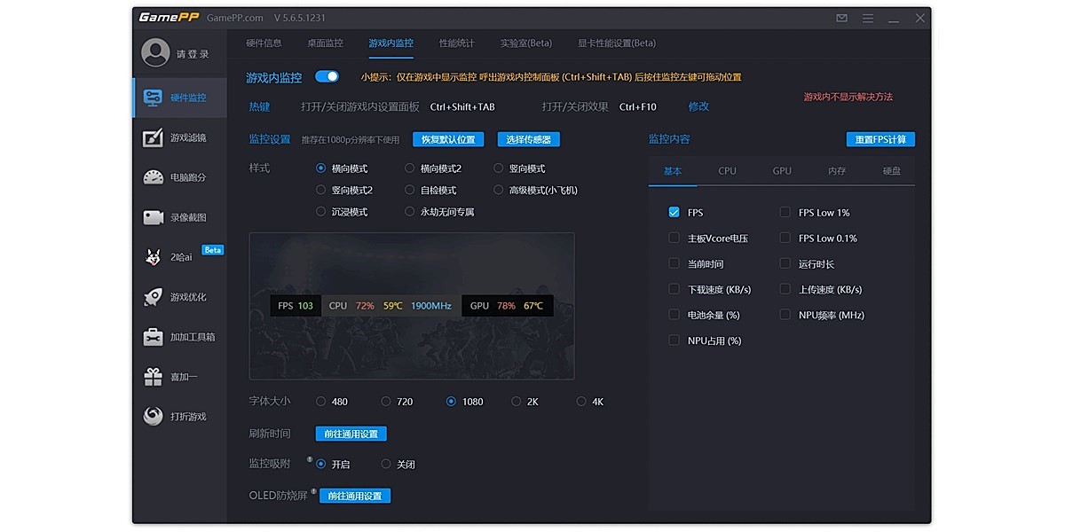
Task: Select 2K font size option
Action: click(515, 401)
